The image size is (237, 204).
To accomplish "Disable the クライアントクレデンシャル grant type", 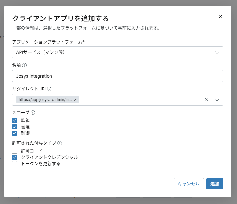I will [15, 157].
